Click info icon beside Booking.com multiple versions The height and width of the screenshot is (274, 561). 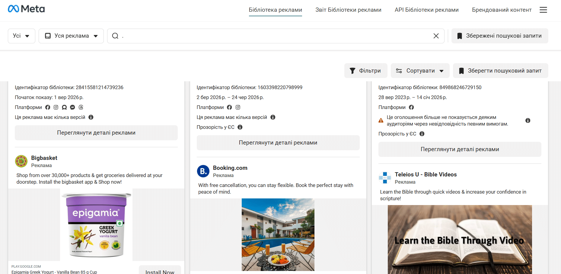[x=273, y=117]
